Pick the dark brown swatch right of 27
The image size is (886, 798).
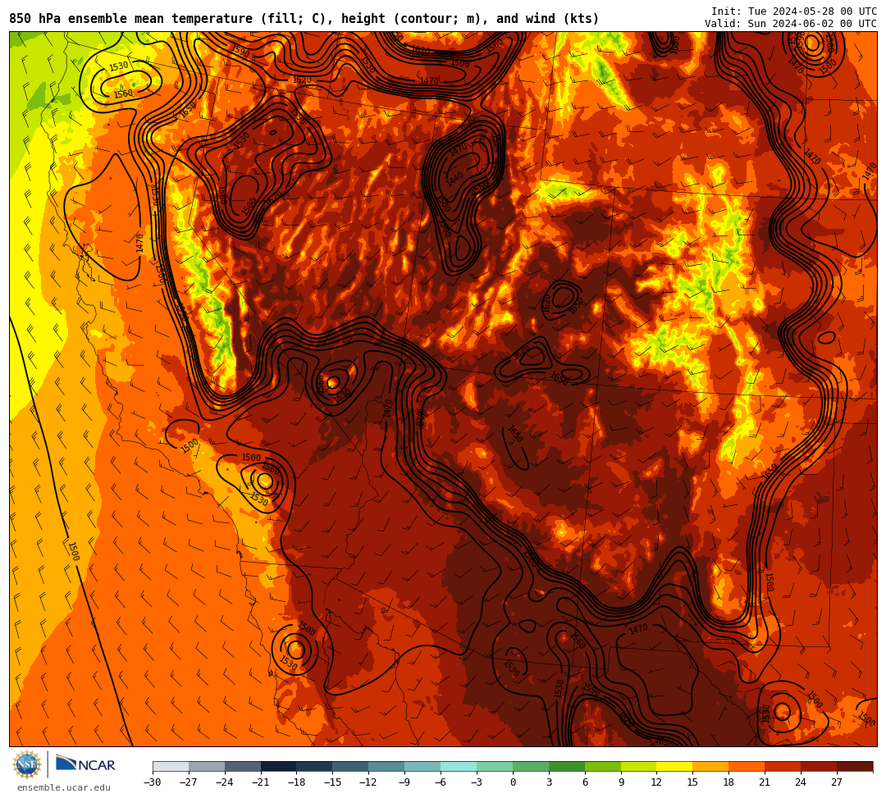pyautogui.click(x=855, y=766)
